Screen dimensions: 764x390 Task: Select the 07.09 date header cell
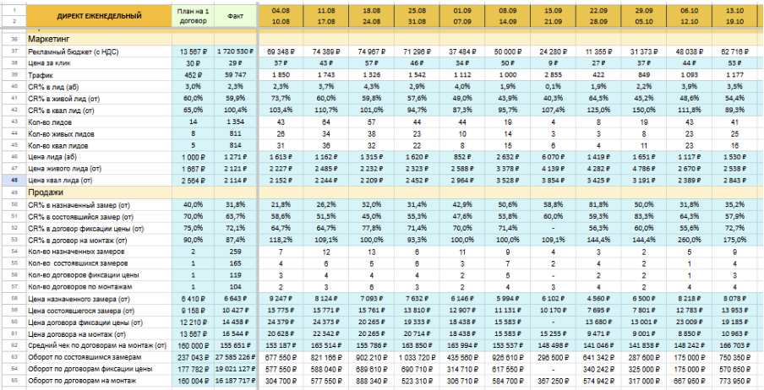pos(462,21)
